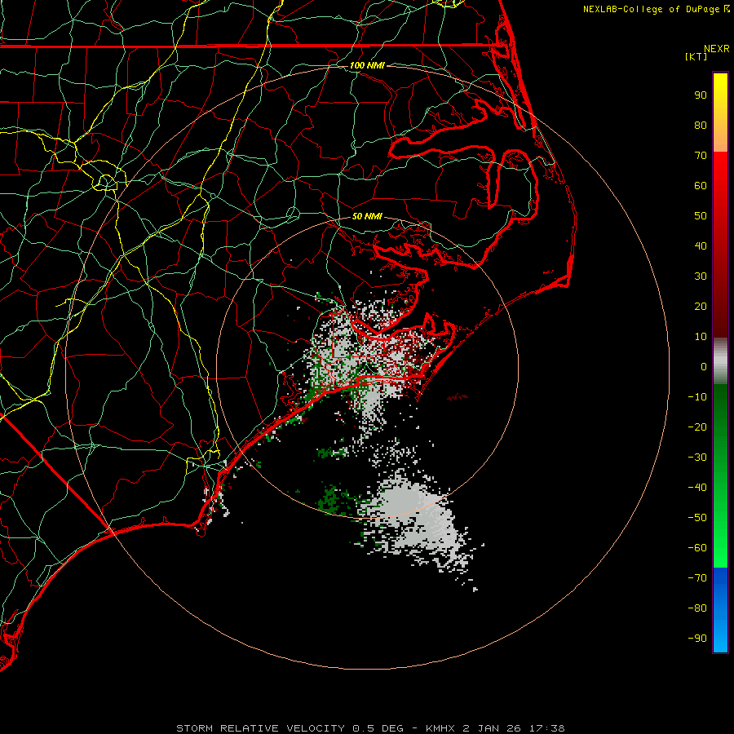
Task: Click the 10 value on the velocity scale
Action: [701, 337]
